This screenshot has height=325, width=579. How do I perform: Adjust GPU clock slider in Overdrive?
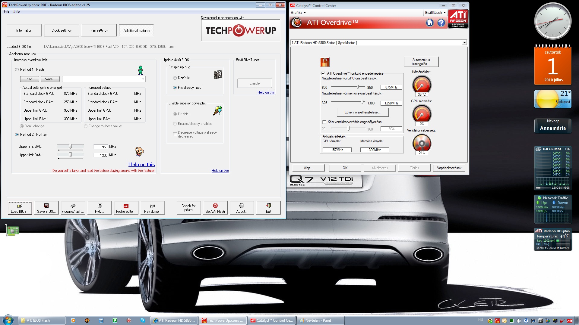358,87
